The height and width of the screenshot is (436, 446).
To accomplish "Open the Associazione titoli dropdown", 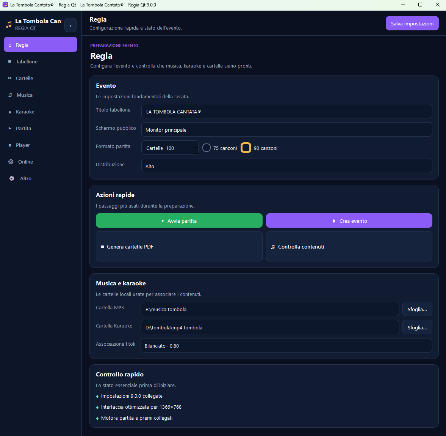I will coord(286,346).
